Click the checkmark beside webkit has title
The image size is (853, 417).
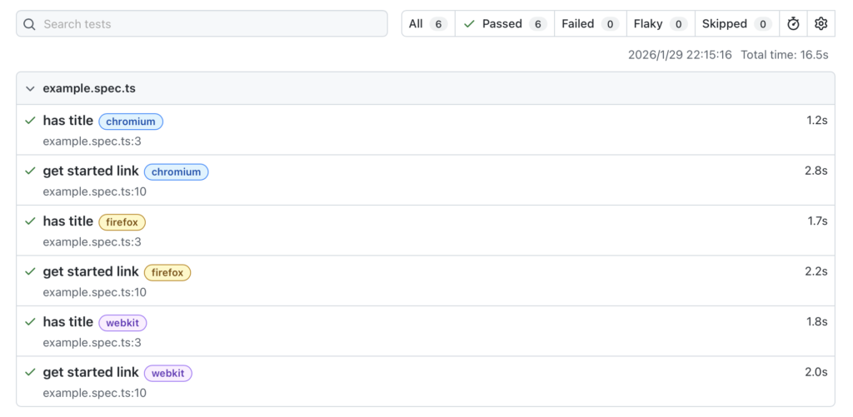(x=31, y=322)
